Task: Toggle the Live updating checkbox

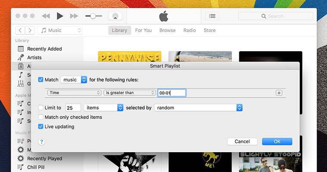Action: 41,126
